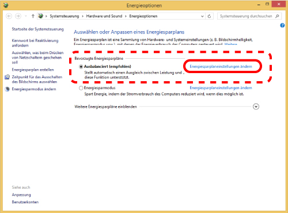288x213 pixels.
Task: Open recent locations dropdown arrow
Action: pyautogui.click(x=26, y=16)
